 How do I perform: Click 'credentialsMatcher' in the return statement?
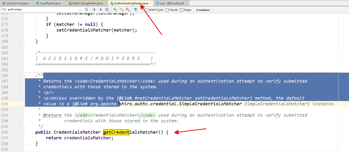click(88, 138)
